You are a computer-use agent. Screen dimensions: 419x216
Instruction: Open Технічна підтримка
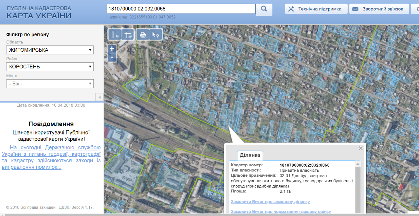[x=315, y=9]
